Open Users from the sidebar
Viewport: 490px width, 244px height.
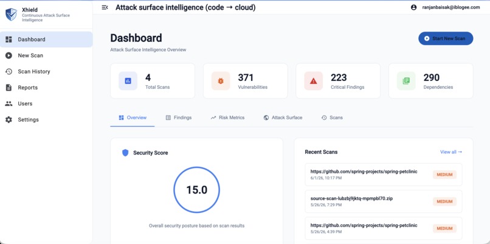click(x=46, y=103)
